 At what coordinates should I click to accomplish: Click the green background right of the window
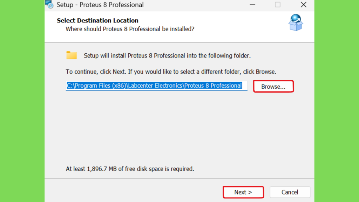click(337, 101)
